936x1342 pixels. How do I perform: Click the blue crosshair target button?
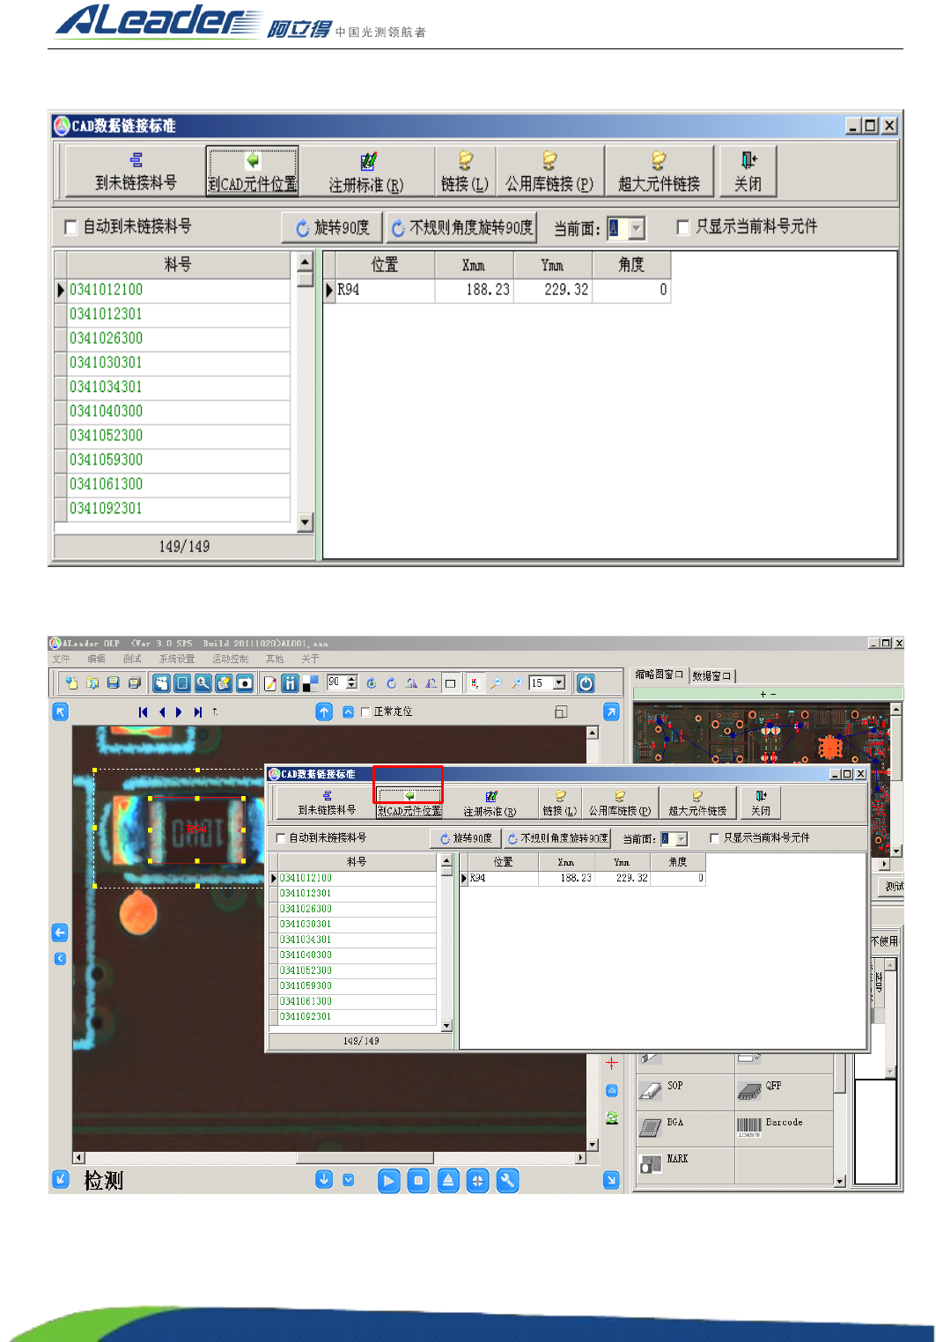pyautogui.click(x=477, y=1181)
